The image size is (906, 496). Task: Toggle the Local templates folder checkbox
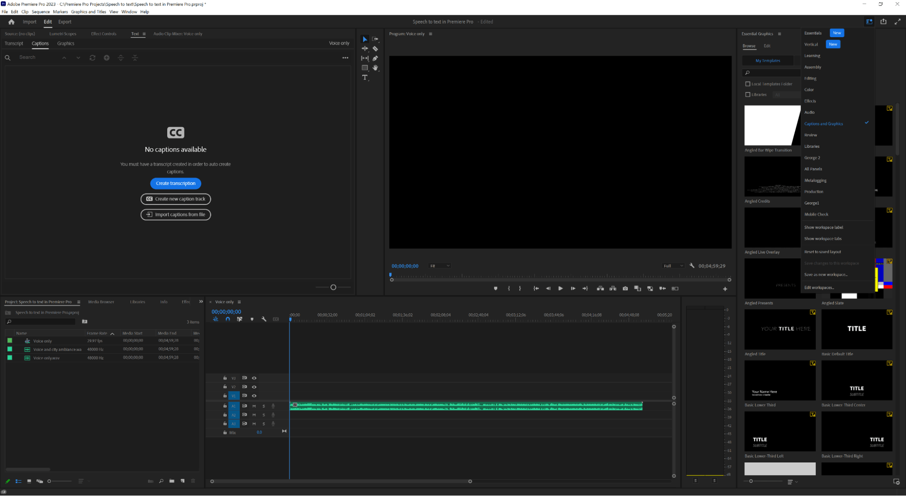click(x=748, y=83)
